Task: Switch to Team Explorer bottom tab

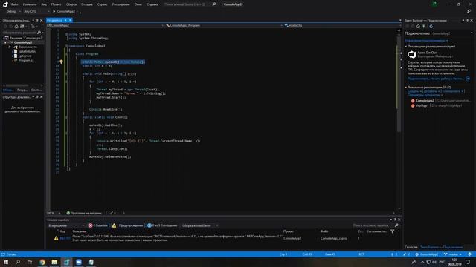Action: [441, 247]
